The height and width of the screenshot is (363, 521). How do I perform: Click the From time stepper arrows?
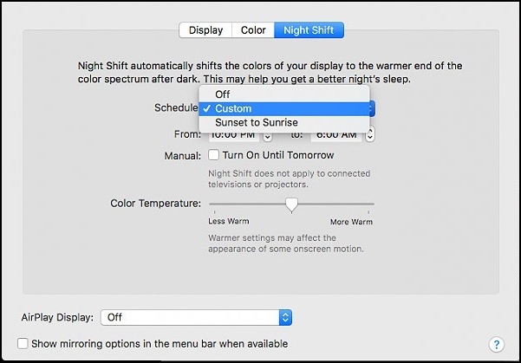click(x=267, y=135)
